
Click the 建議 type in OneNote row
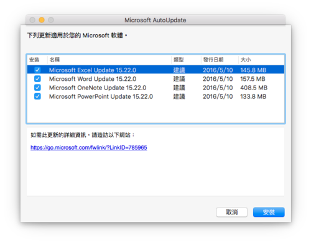tap(179, 88)
